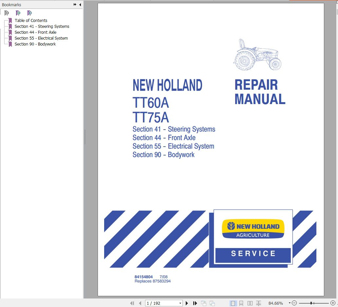Click the zoom slider handle
This screenshot has width=338, height=307.
311,303
